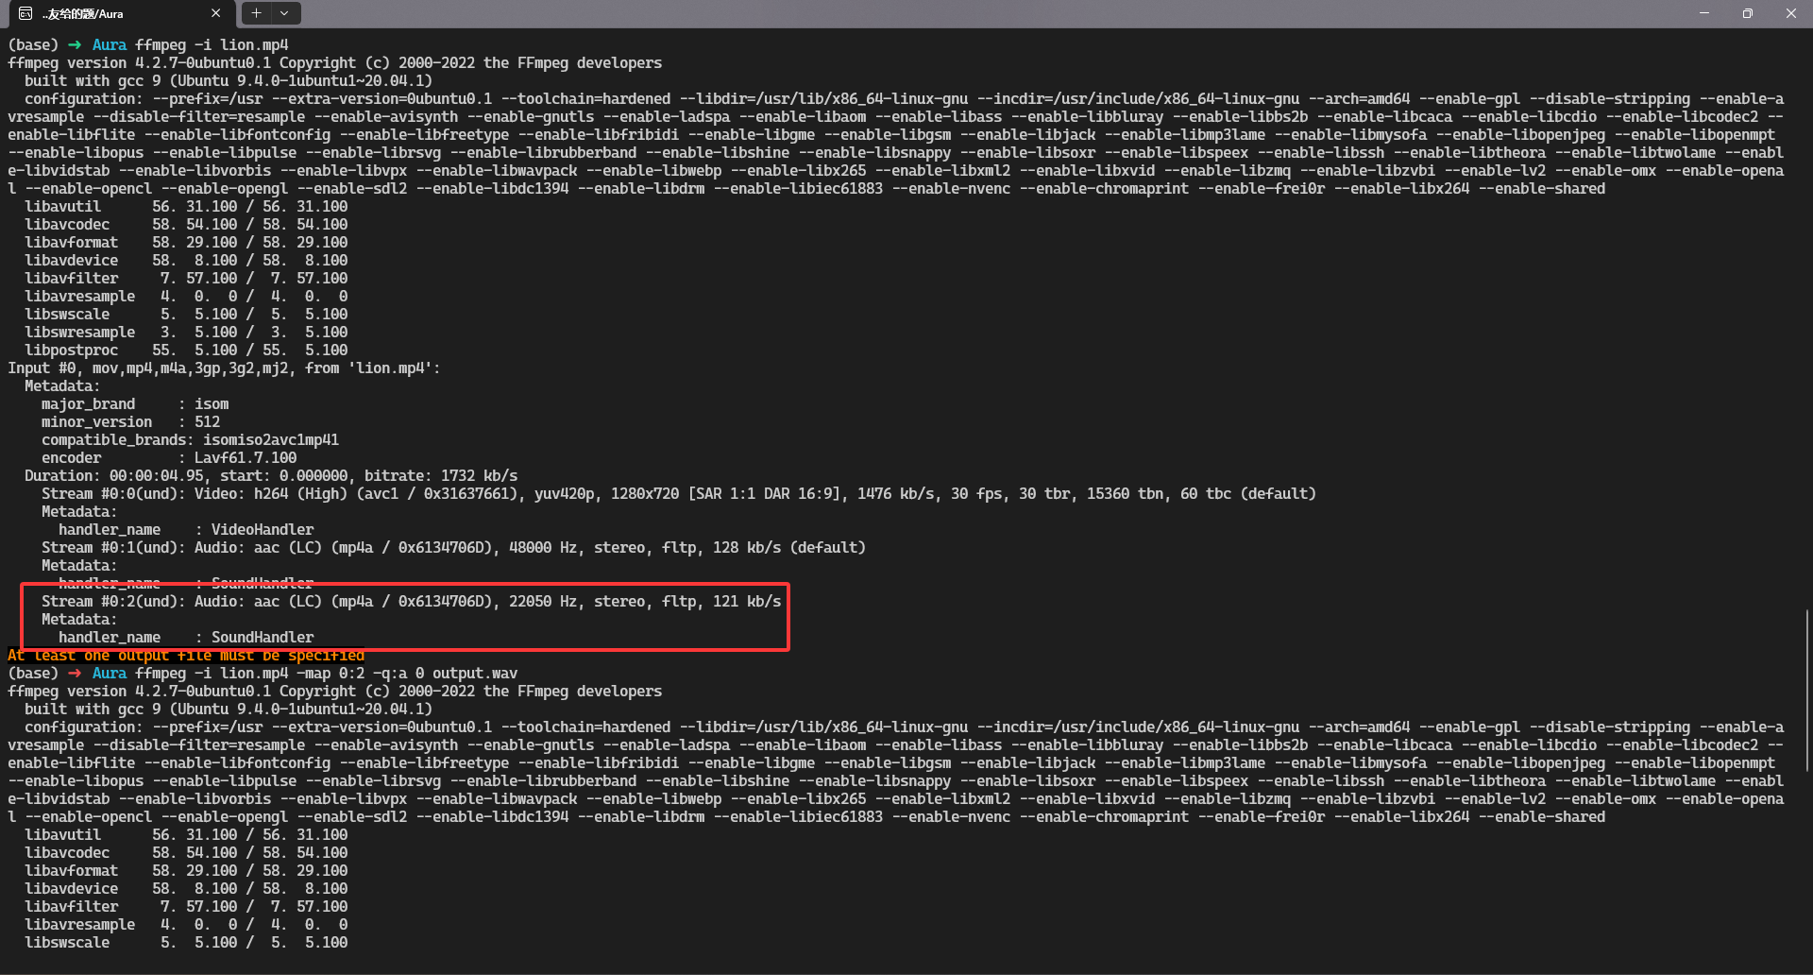
Task: Click 'At least one output file' error
Action: click(186, 655)
